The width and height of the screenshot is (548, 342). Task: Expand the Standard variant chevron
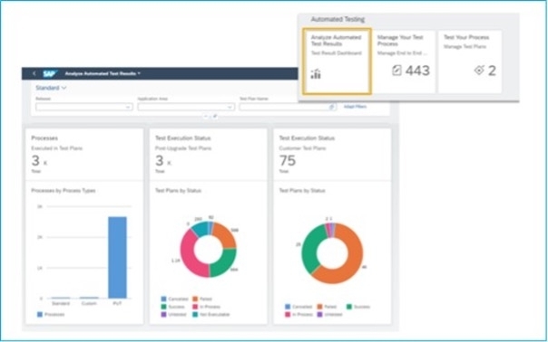[x=64, y=88]
